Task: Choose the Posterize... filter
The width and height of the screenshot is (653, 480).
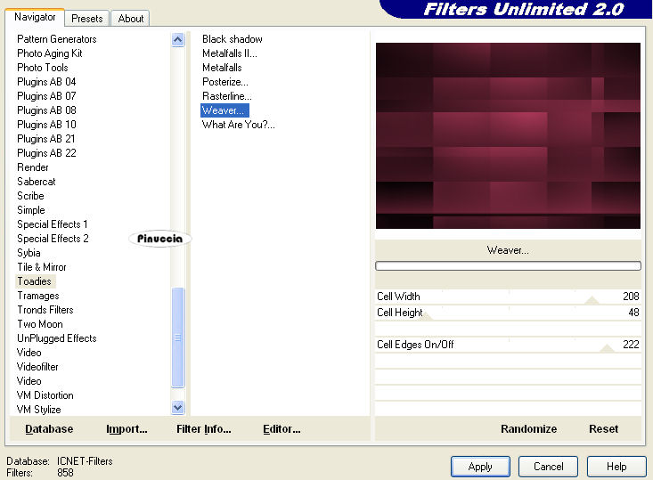Action: coord(224,82)
